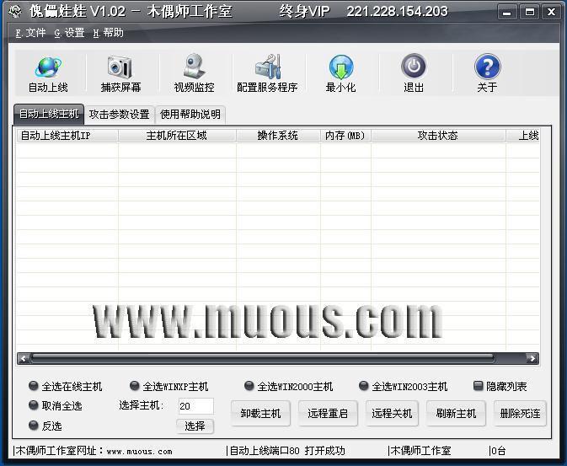Click the www.muous.com status bar address

pyautogui.click(x=140, y=451)
